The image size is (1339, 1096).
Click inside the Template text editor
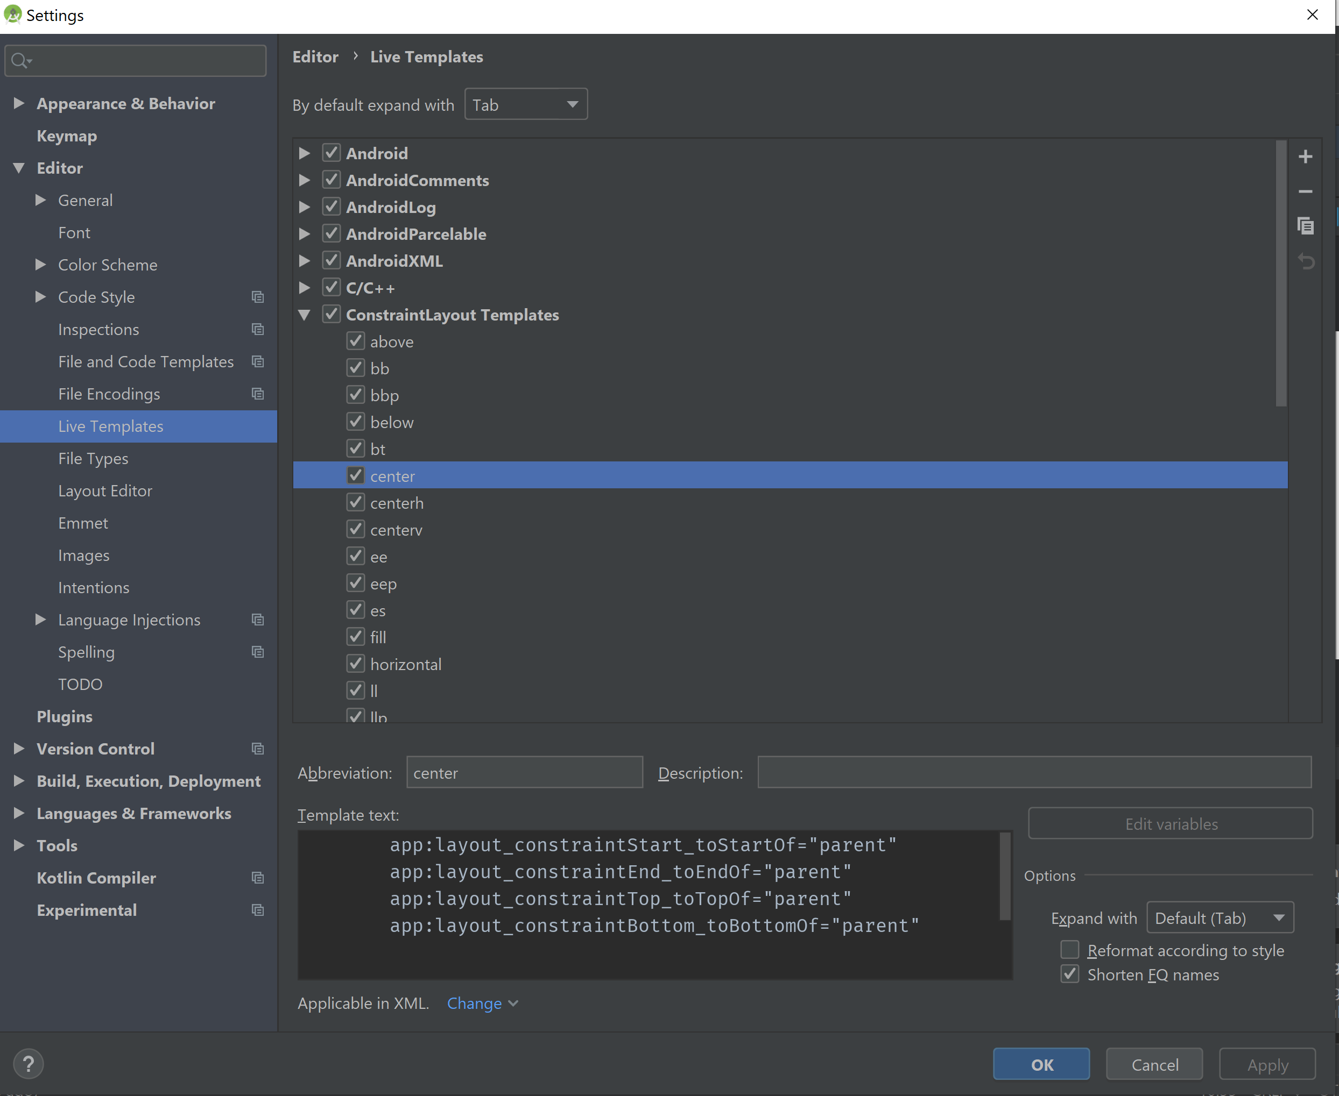(654, 905)
